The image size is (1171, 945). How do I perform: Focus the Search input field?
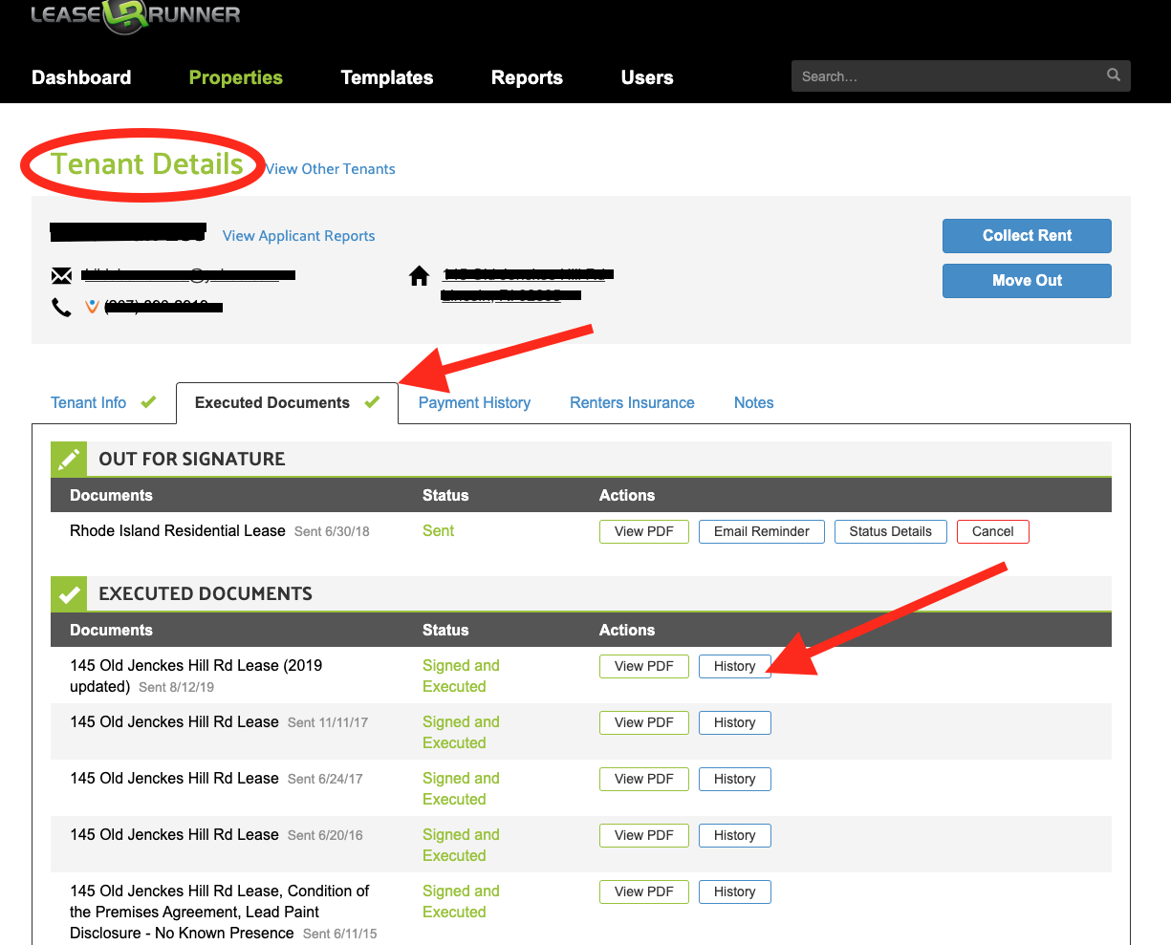(x=946, y=76)
